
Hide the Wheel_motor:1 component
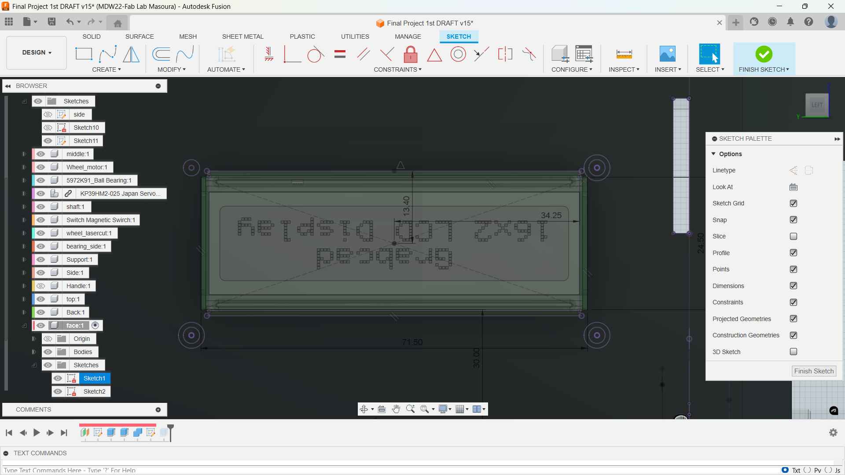point(40,167)
